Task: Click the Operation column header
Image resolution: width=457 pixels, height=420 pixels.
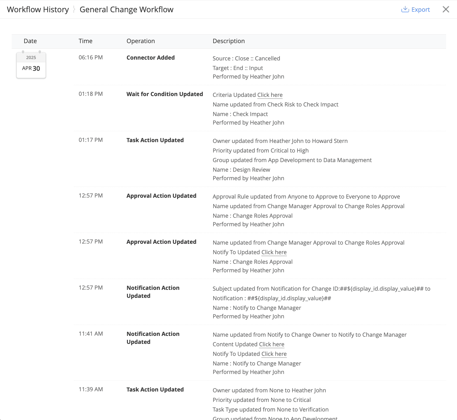Action: (x=140, y=41)
